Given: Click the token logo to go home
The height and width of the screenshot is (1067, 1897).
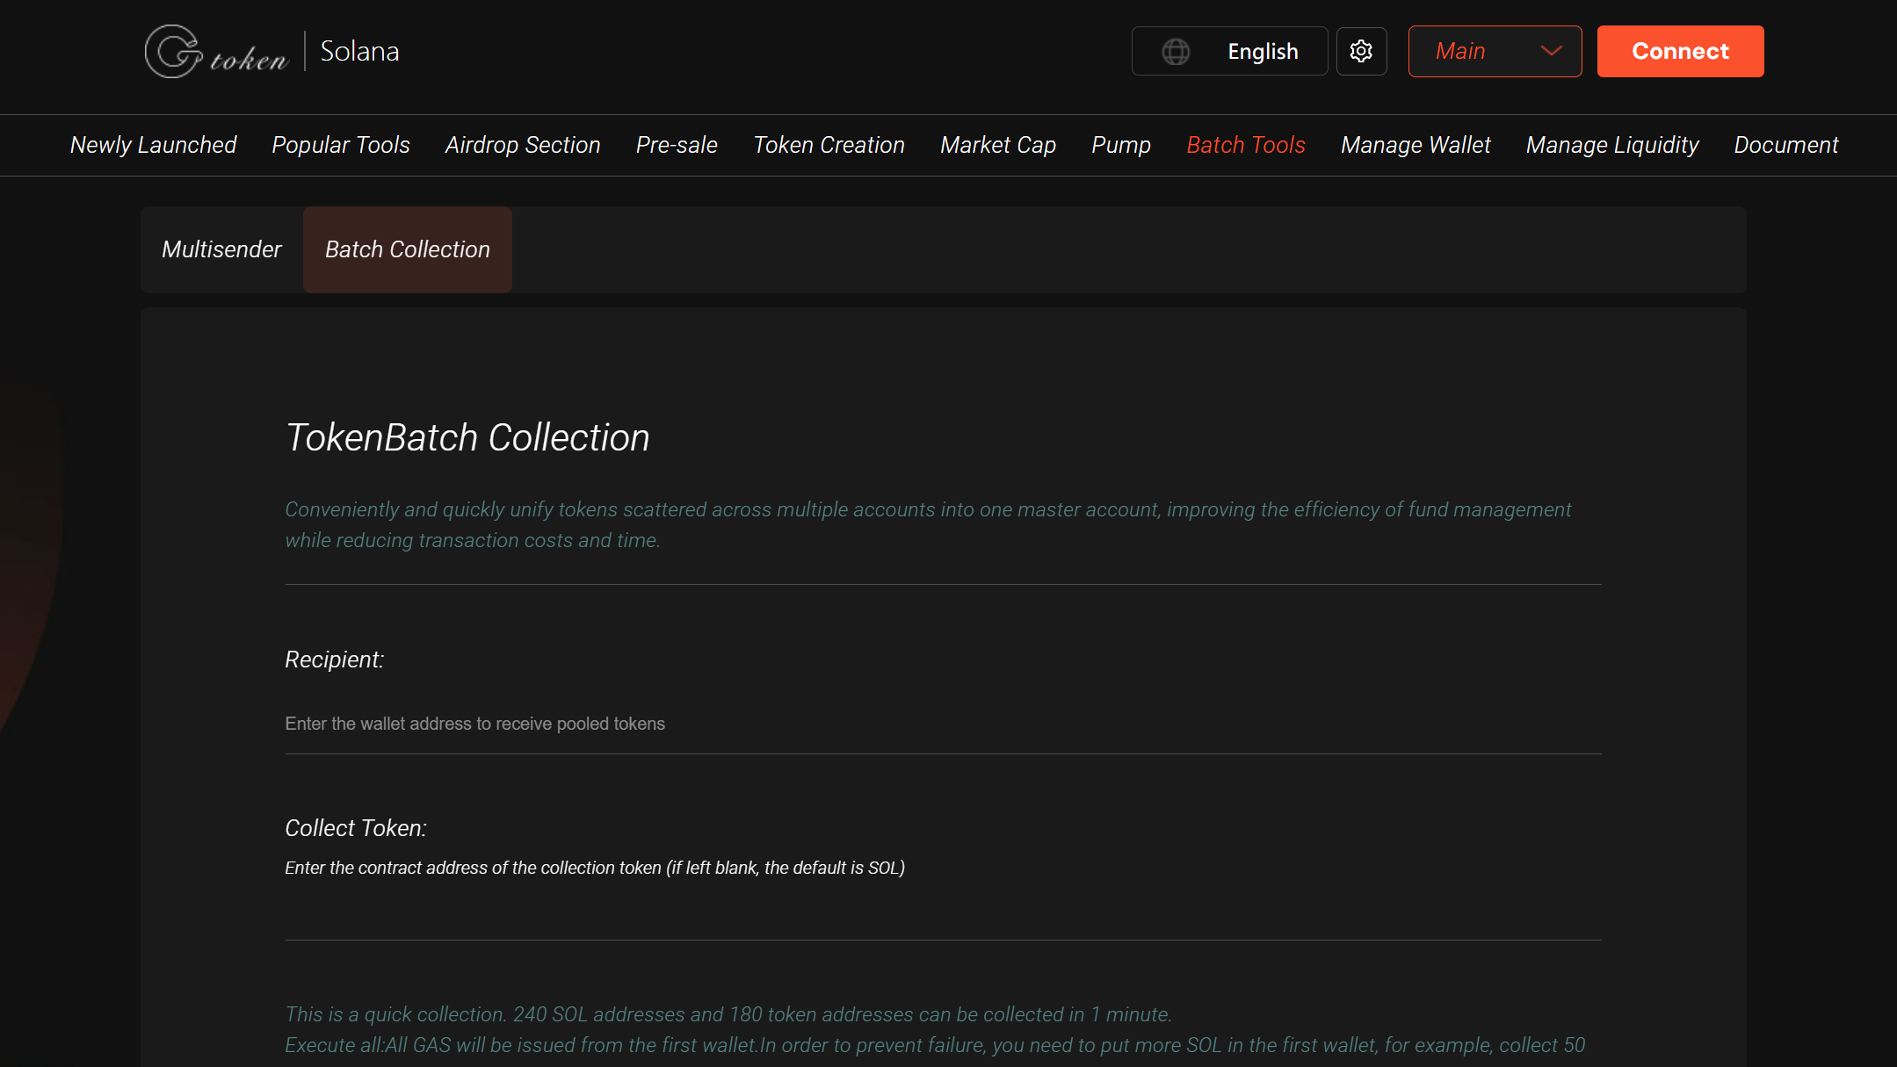Looking at the screenshot, I should pyautogui.click(x=215, y=51).
